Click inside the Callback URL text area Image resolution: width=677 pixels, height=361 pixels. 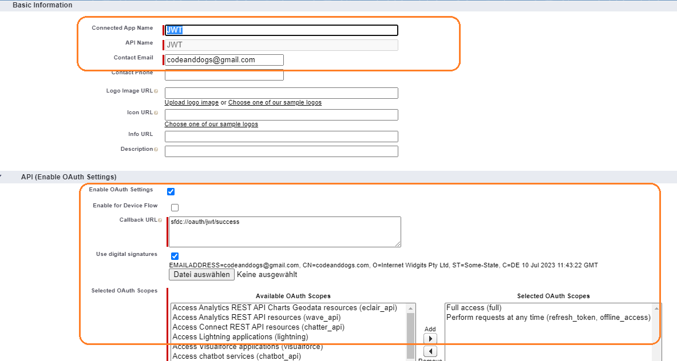(x=284, y=231)
